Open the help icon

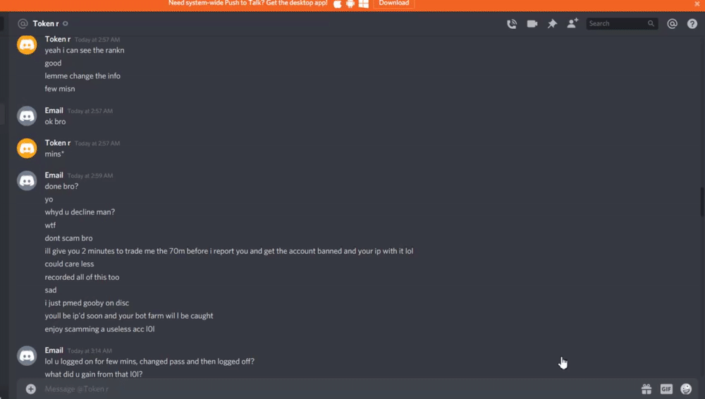coord(692,24)
